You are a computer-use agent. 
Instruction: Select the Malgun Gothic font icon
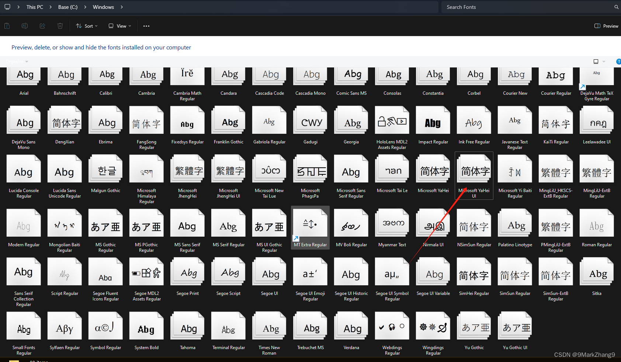[x=106, y=168]
